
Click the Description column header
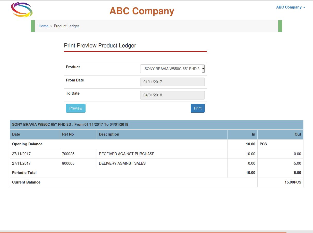(109, 134)
